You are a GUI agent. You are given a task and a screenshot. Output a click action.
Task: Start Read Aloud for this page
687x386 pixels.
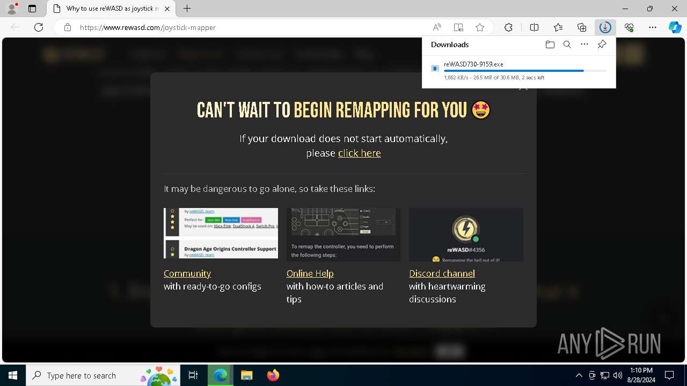[437, 27]
